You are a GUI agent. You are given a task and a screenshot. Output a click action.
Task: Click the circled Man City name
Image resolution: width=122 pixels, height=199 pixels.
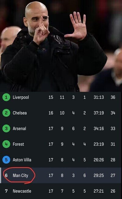click(20, 175)
